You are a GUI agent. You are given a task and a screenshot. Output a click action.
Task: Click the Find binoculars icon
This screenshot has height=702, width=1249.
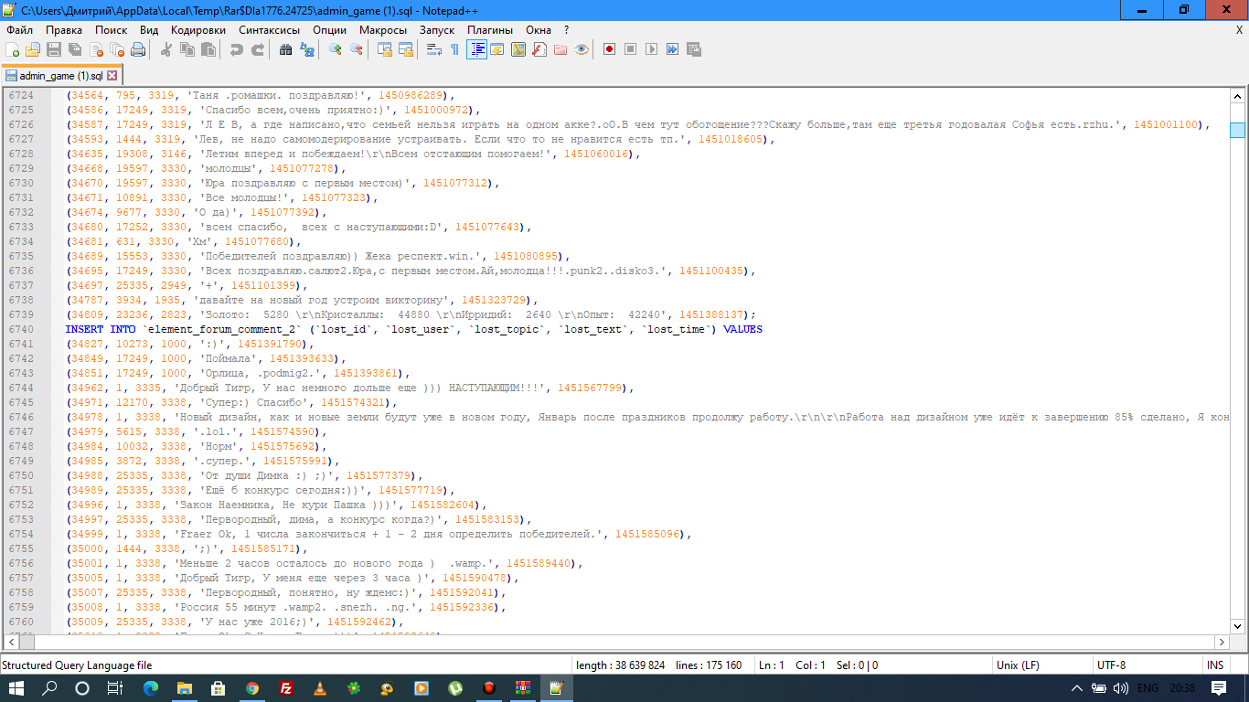tap(285, 49)
